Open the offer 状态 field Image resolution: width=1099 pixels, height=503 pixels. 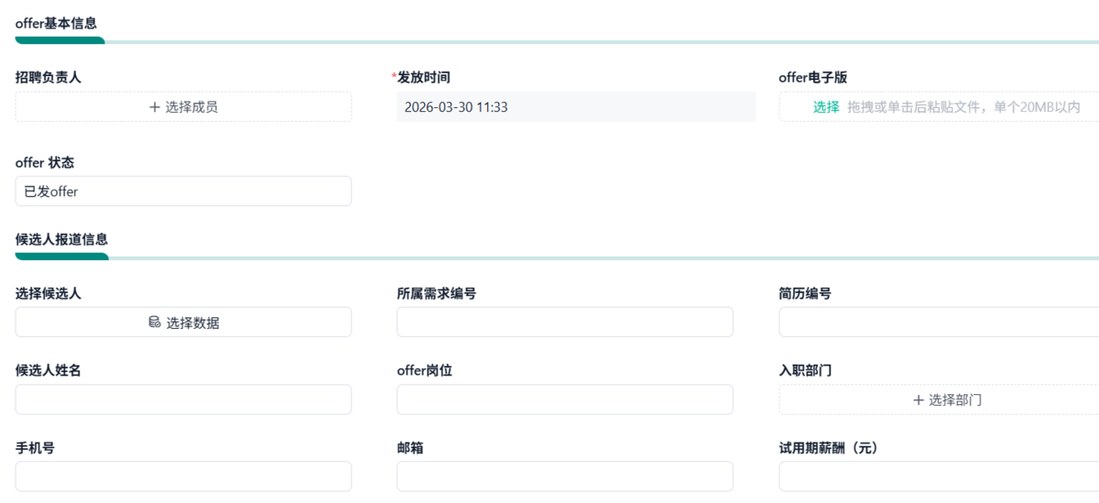pyautogui.click(x=183, y=191)
